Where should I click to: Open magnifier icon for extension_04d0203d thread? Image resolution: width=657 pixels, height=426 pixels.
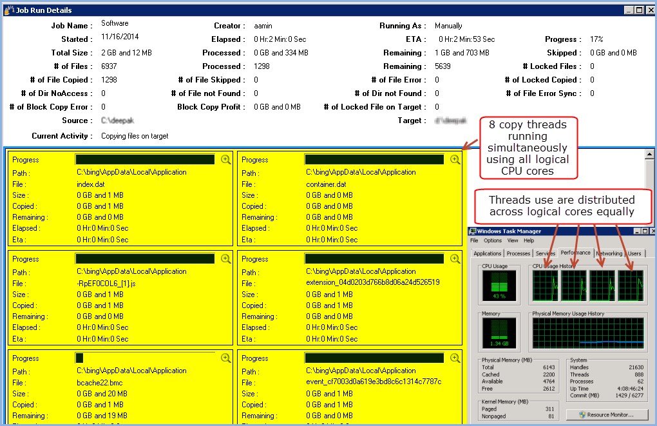click(455, 259)
